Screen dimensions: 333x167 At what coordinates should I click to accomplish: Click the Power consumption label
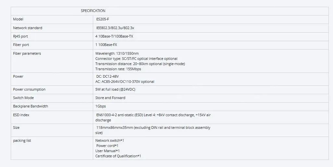(29, 89)
